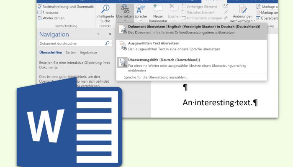Image resolution: width=293 pixels, height=167 pixels.
Task: Switch to the Überschriften tab
Action: coord(51,52)
